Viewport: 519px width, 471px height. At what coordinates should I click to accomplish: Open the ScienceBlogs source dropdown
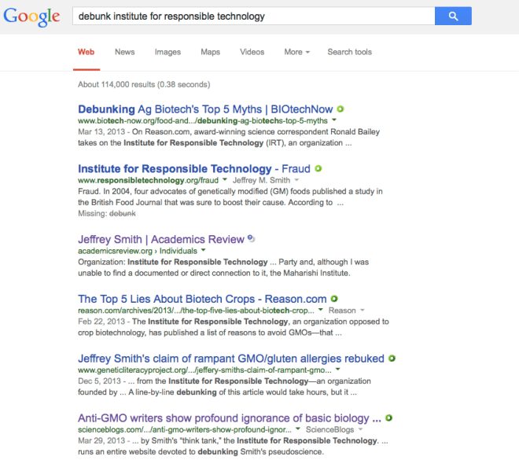361,430
